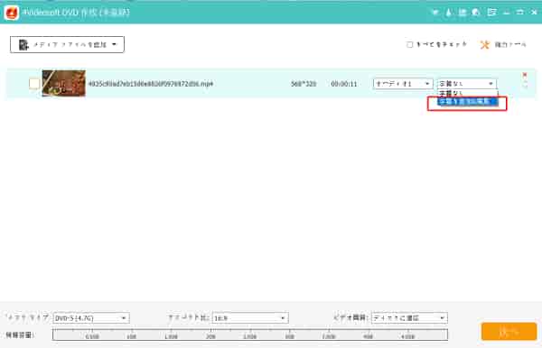Click the mp4 file name text
Viewport: 542px width, 348px height.
151,84
